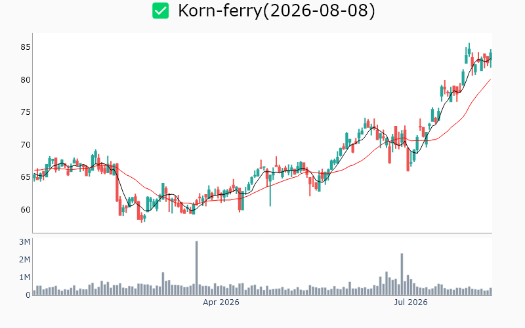Click the green checkmark icon beside title

(x=160, y=10)
